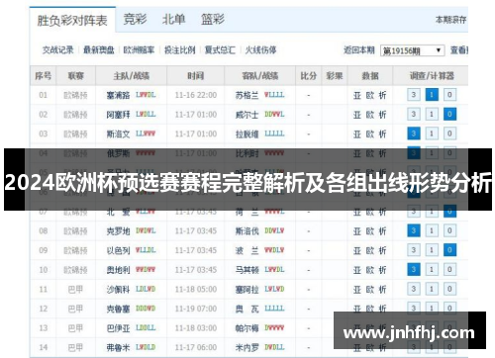Toggle the 0 pick in row 01 塞浦路

pyautogui.click(x=449, y=95)
